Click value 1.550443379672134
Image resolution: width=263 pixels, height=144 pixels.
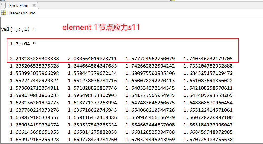92,73
